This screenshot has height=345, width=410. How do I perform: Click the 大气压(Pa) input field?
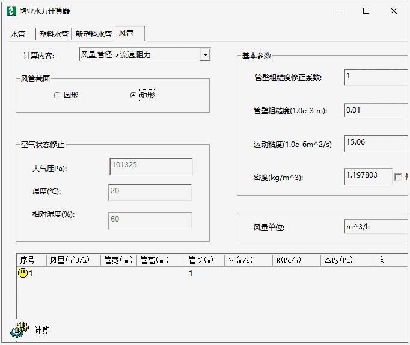click(151, 167)
